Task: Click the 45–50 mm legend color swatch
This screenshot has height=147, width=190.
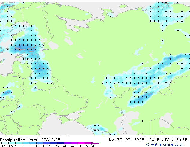Action: pyautogui.click(x=88, y=143)
